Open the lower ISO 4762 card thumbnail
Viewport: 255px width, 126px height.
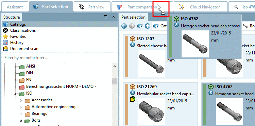[230, 112]
